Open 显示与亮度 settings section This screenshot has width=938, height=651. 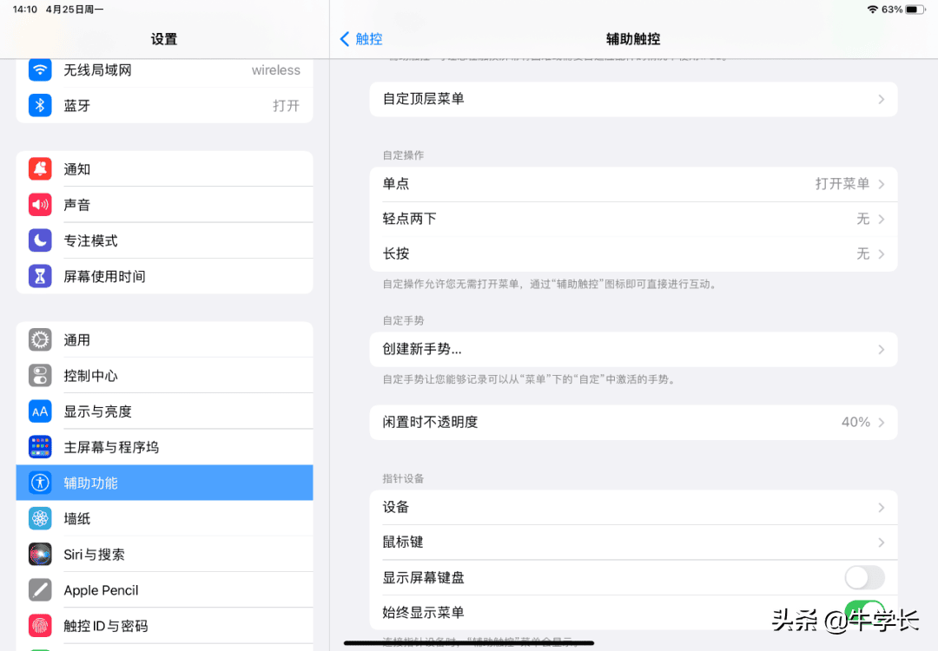(x=164, y=411)
